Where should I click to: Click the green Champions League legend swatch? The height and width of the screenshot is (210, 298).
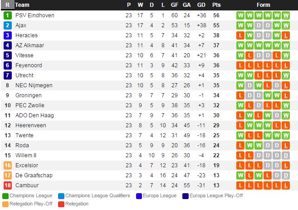(5, 196)
